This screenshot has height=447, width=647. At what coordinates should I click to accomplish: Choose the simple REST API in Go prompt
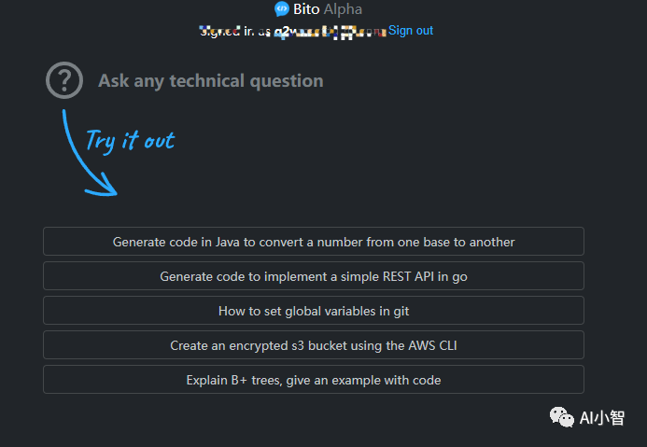314,276
